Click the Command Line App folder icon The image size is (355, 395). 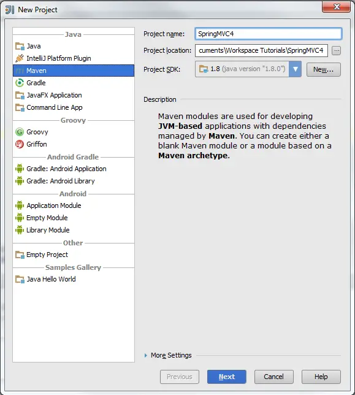click(x=20, y=107)
